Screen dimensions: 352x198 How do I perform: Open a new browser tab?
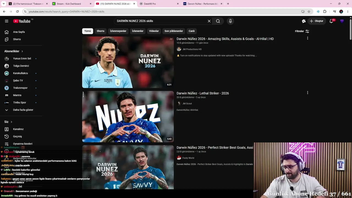(x=228, y=4)
